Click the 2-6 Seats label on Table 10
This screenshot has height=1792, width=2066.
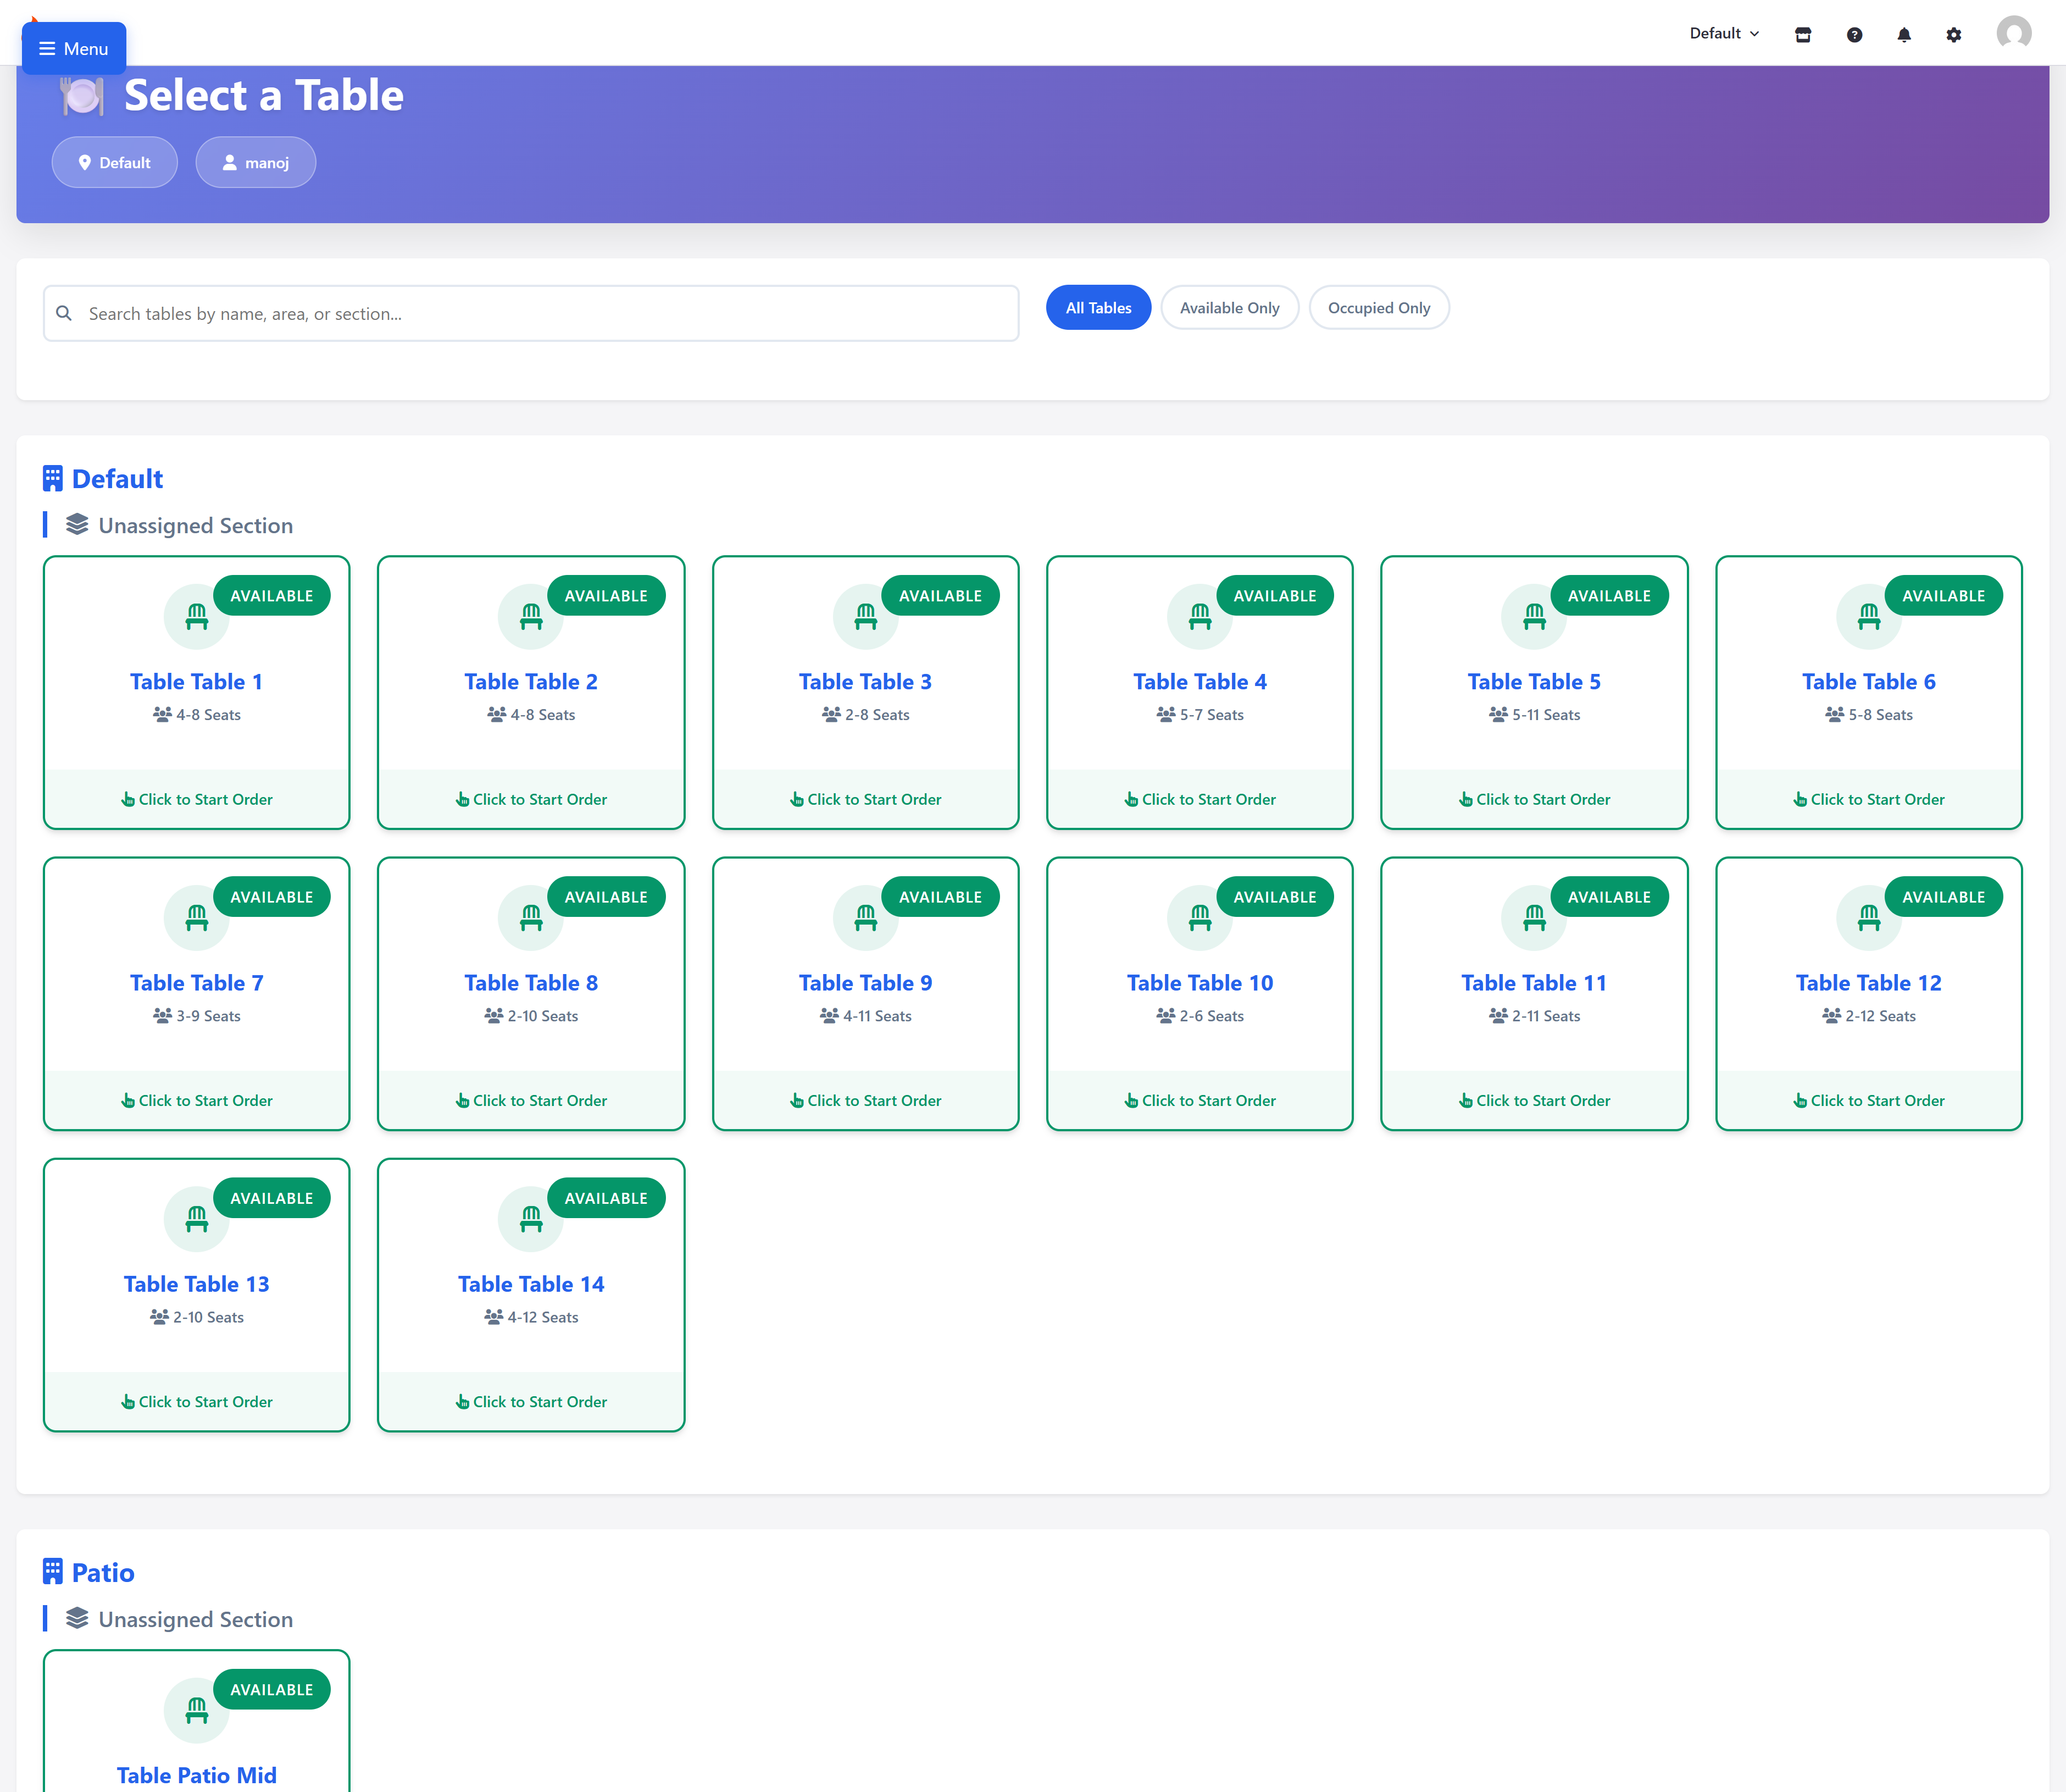[1199, 1016]
